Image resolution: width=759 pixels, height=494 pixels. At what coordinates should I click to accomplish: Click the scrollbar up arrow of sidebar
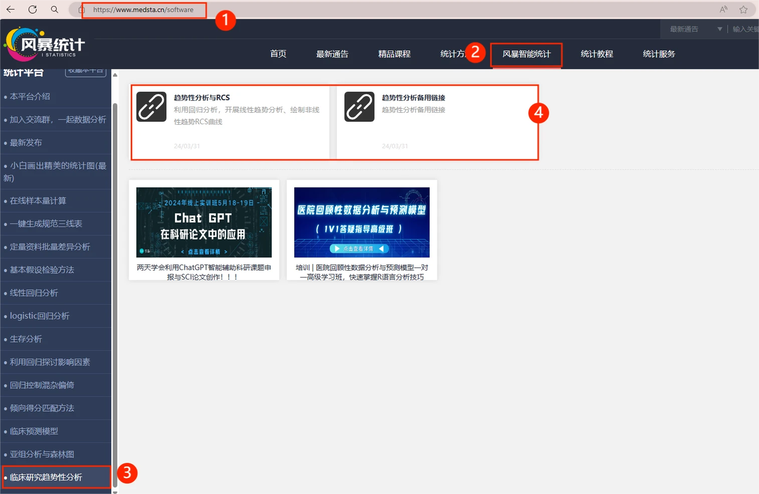point(115,74)
